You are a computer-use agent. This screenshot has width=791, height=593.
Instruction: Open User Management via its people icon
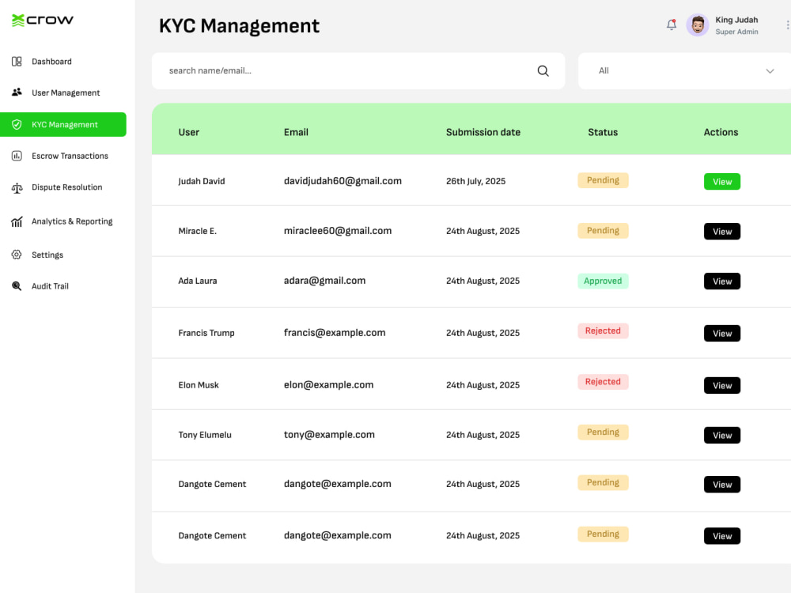point(17,93)
